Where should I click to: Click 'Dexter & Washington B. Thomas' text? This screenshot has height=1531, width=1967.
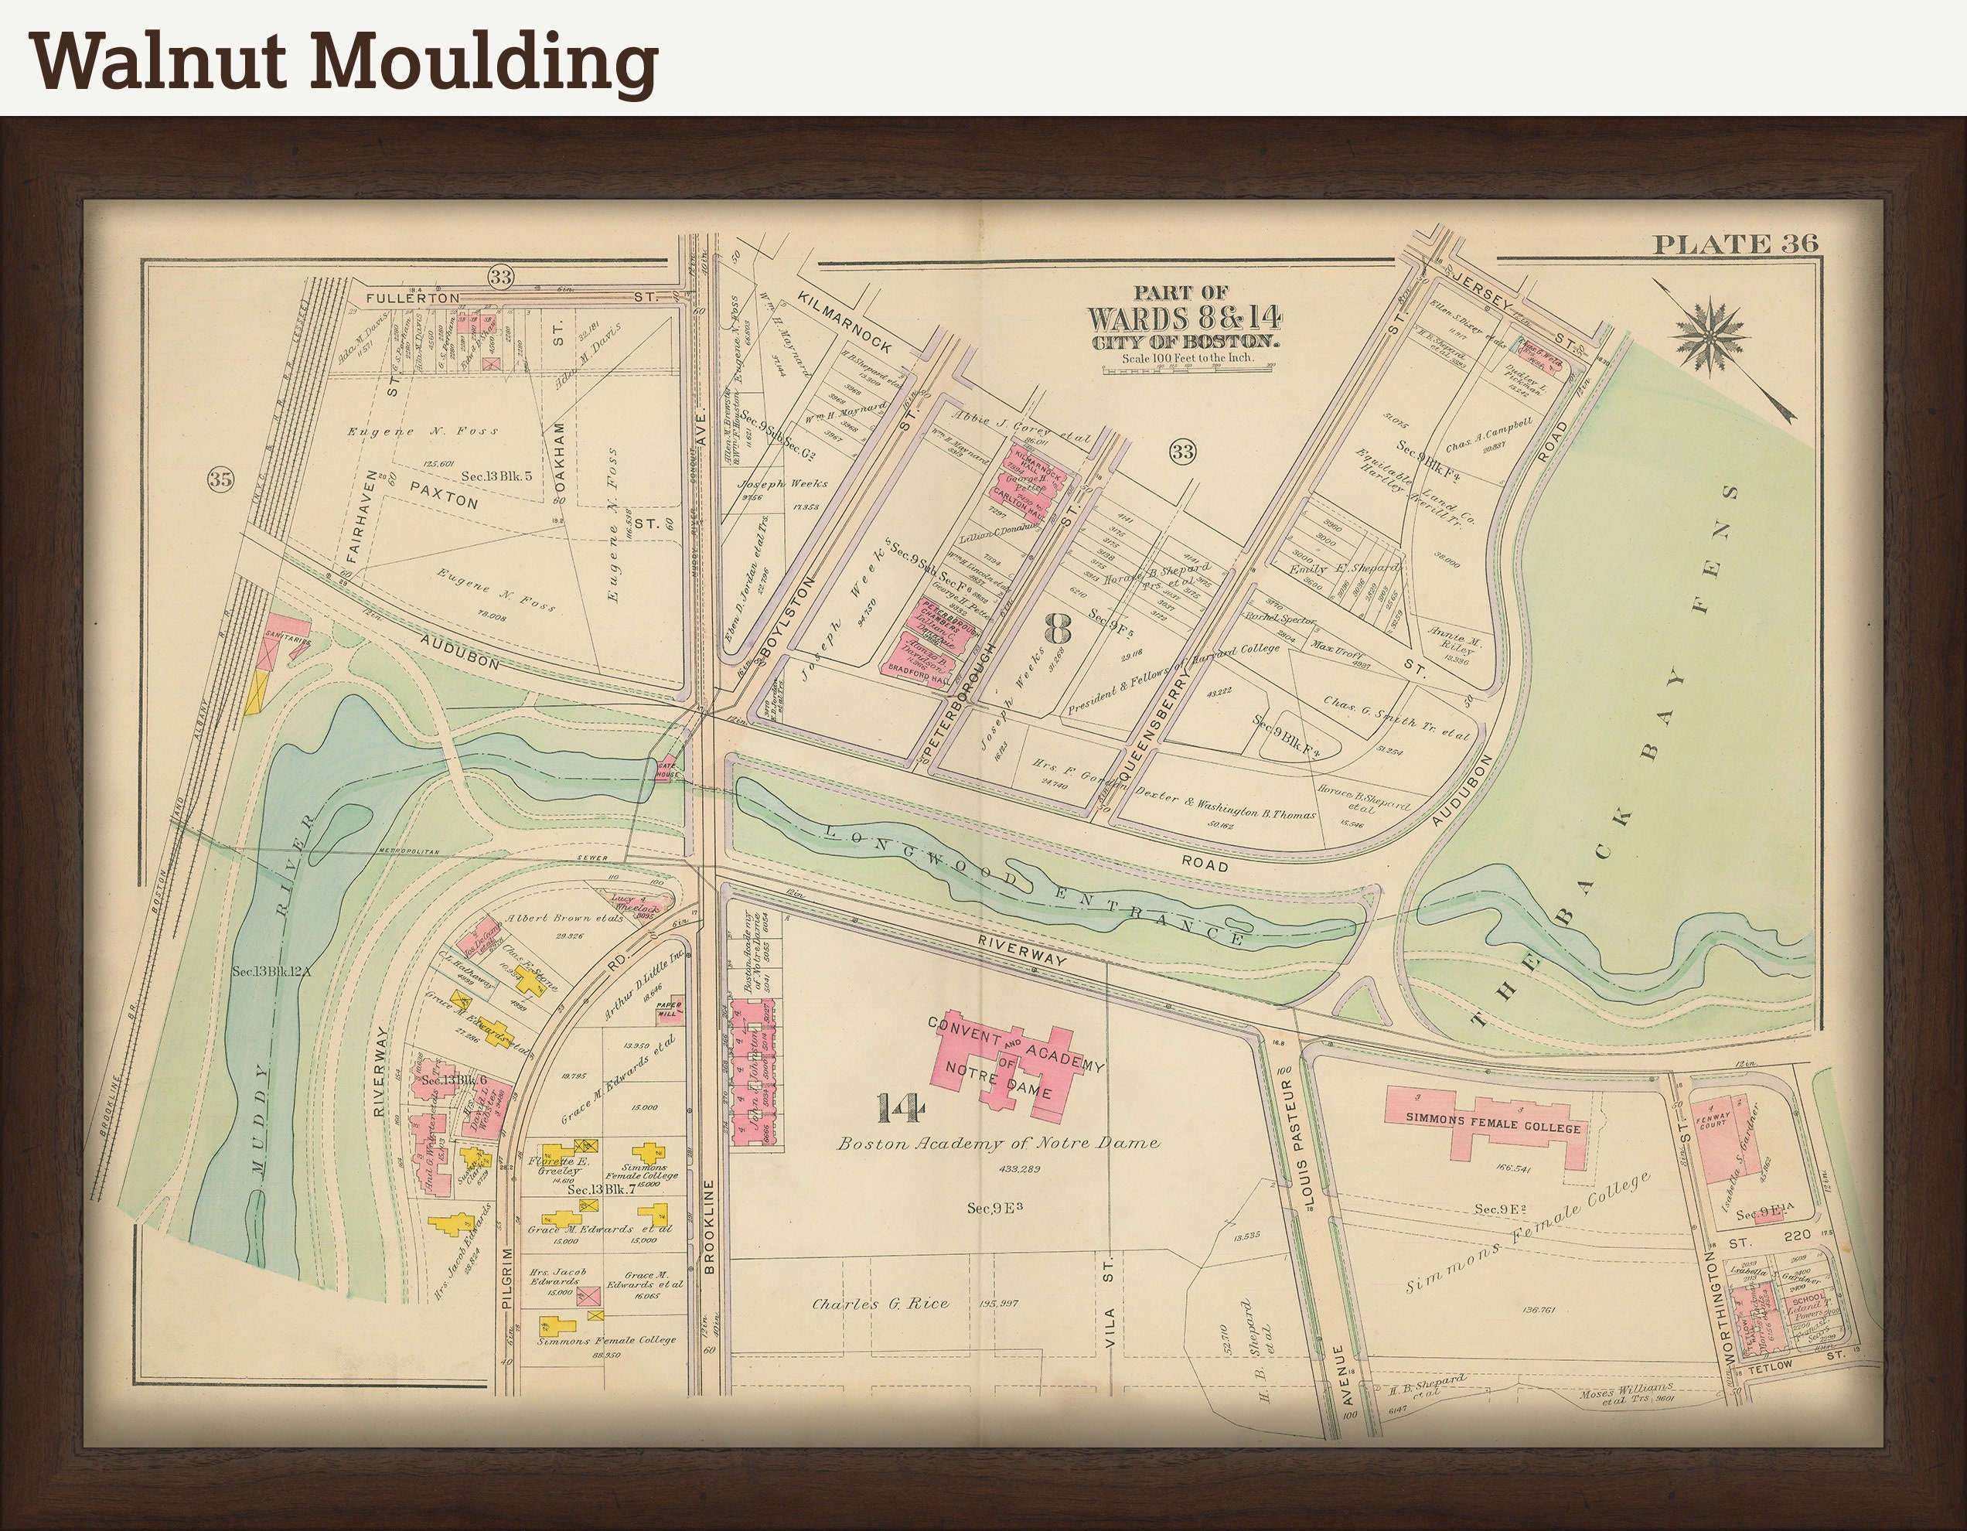tap(1225, 804)
